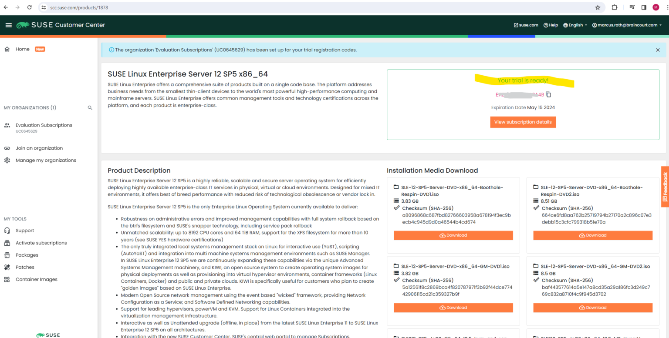Open the hamburger navigation menu
The image size is (669, 338).
[x=9, y=25]
